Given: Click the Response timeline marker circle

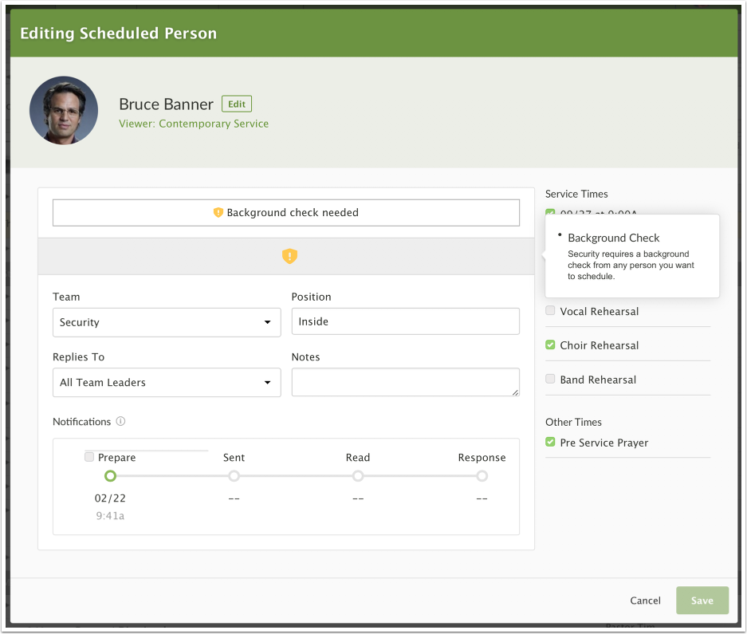Looking at the screenshot, I should (x=482, y=476).
